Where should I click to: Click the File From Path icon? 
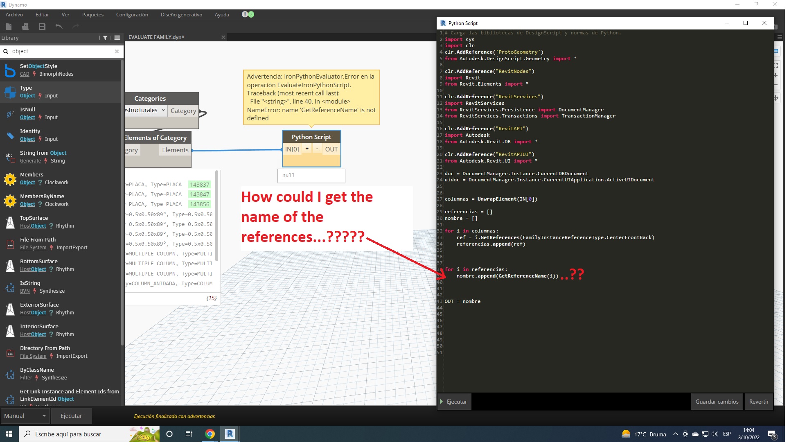[10, 244]
